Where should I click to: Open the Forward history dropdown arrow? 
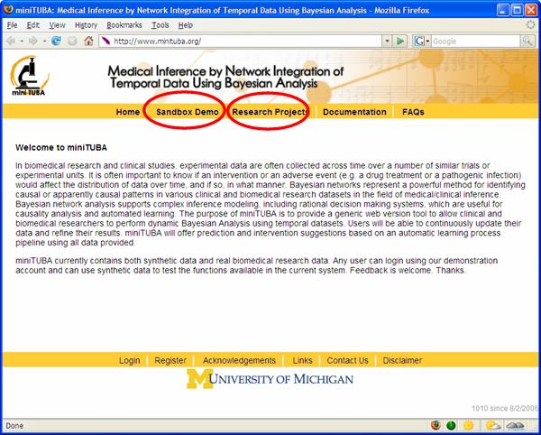(44, 42)
